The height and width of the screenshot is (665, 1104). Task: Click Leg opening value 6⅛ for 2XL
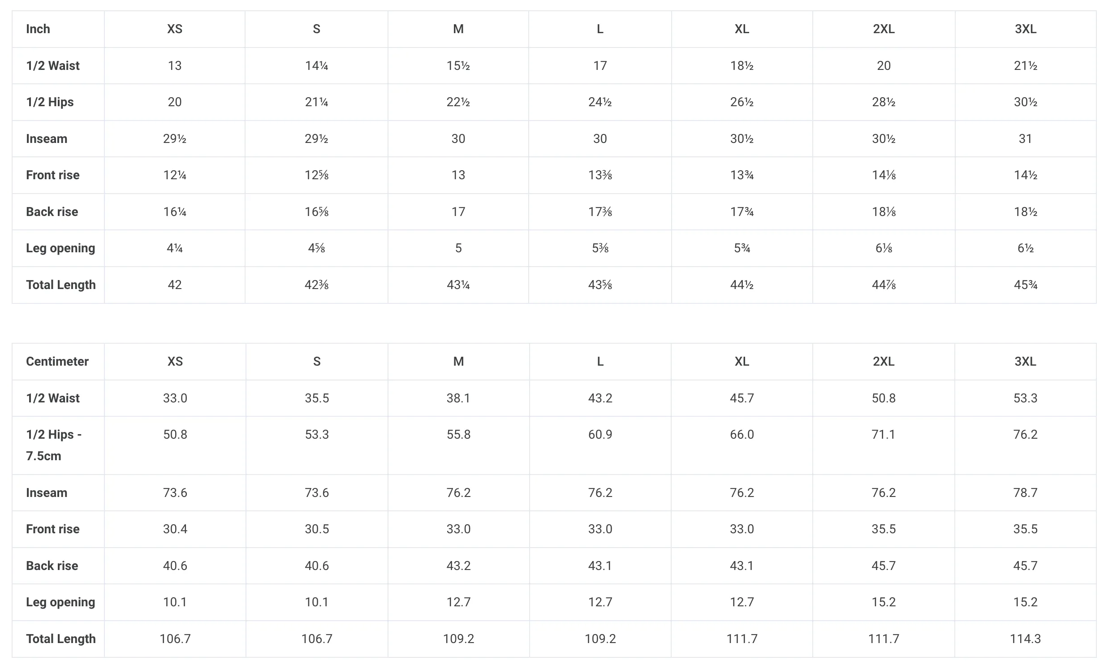(x=884, y=248)
